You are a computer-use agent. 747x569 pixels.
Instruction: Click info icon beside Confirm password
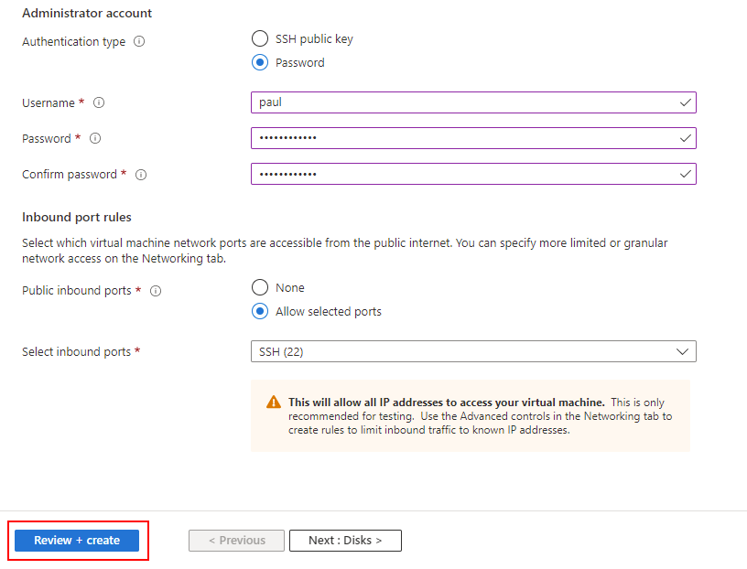pos(141,175)
